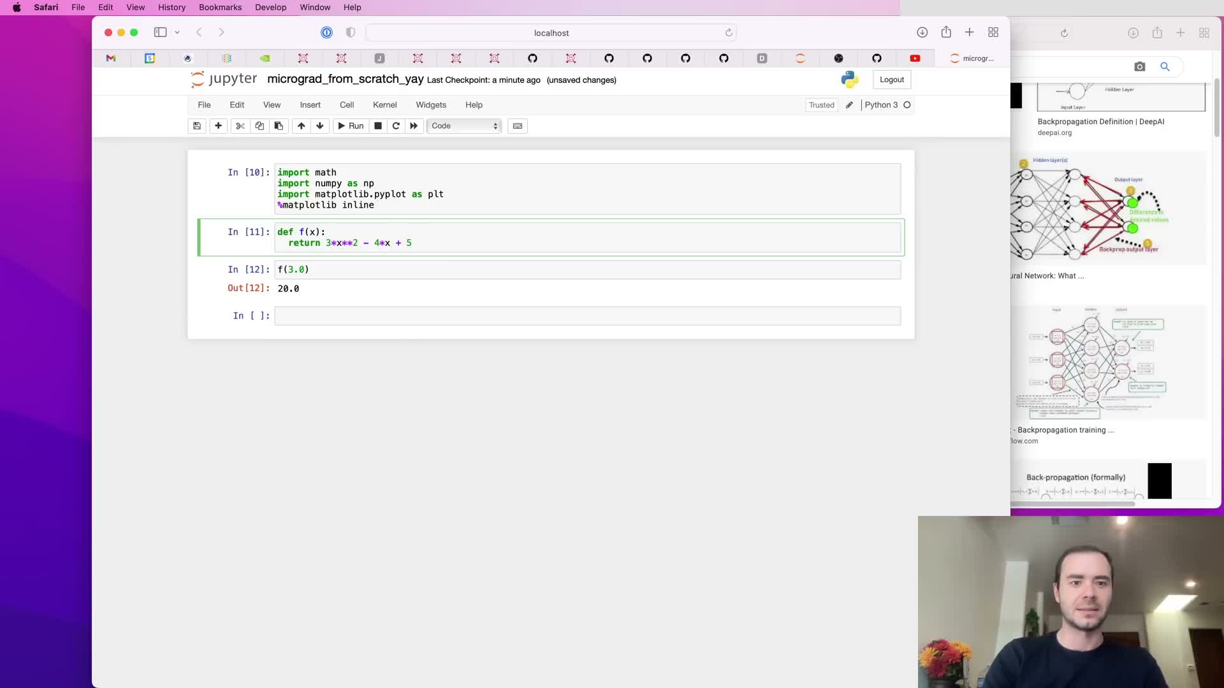Copy the selected cells icon
1224x688 pixels.
coord(259,126)
